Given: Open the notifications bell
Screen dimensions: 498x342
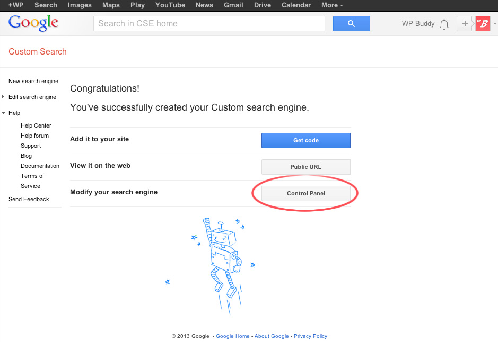Looking at the screenshot, I should [444, 24].
